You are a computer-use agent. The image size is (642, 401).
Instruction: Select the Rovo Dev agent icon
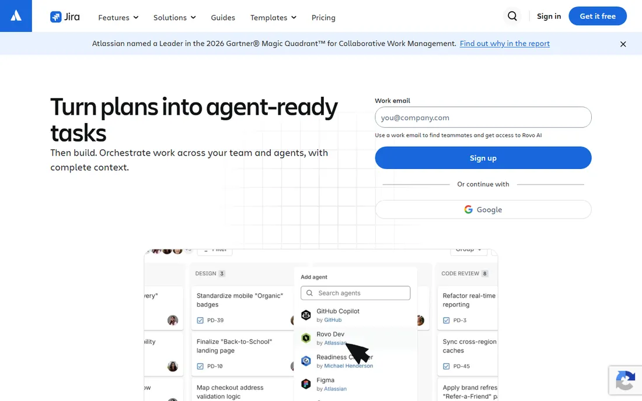coord(306,338)
